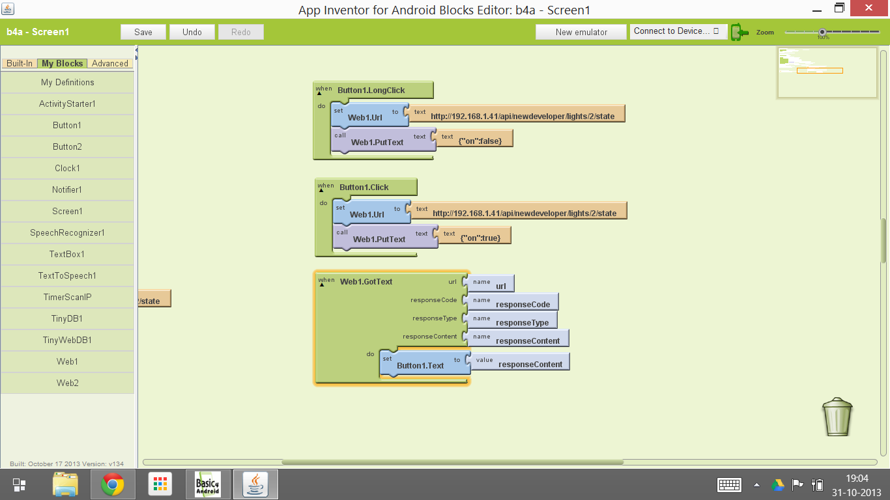Collapse the Button1.LongClick block triangle

pos(319,94)
